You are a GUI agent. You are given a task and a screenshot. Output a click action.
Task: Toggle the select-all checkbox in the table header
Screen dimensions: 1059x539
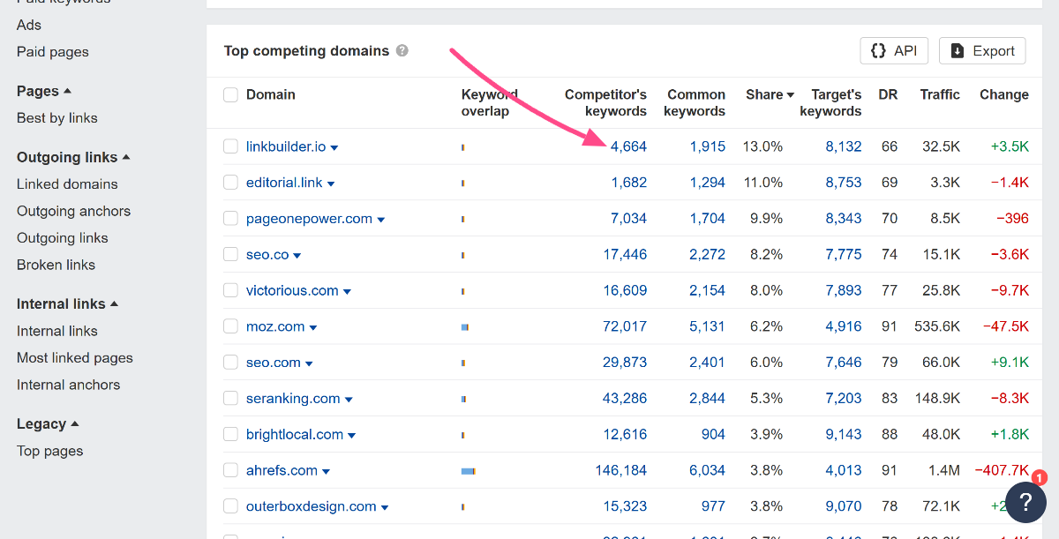coord(230,94)
